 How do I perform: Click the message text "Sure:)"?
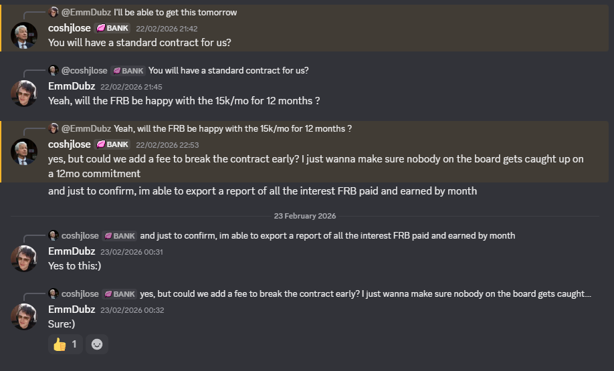pyautogui.click(x=62, y=324)
